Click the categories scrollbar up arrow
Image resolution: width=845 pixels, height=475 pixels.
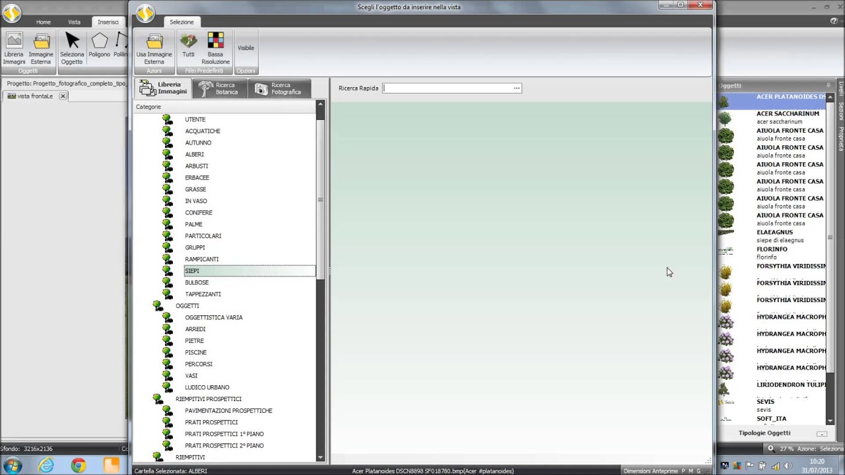[320, 104]
